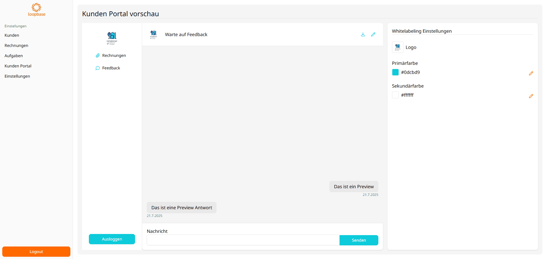Click the Ausloggen button in the portal preview
This screenshot has height=259, width=547.
click(x=112, y=239)
